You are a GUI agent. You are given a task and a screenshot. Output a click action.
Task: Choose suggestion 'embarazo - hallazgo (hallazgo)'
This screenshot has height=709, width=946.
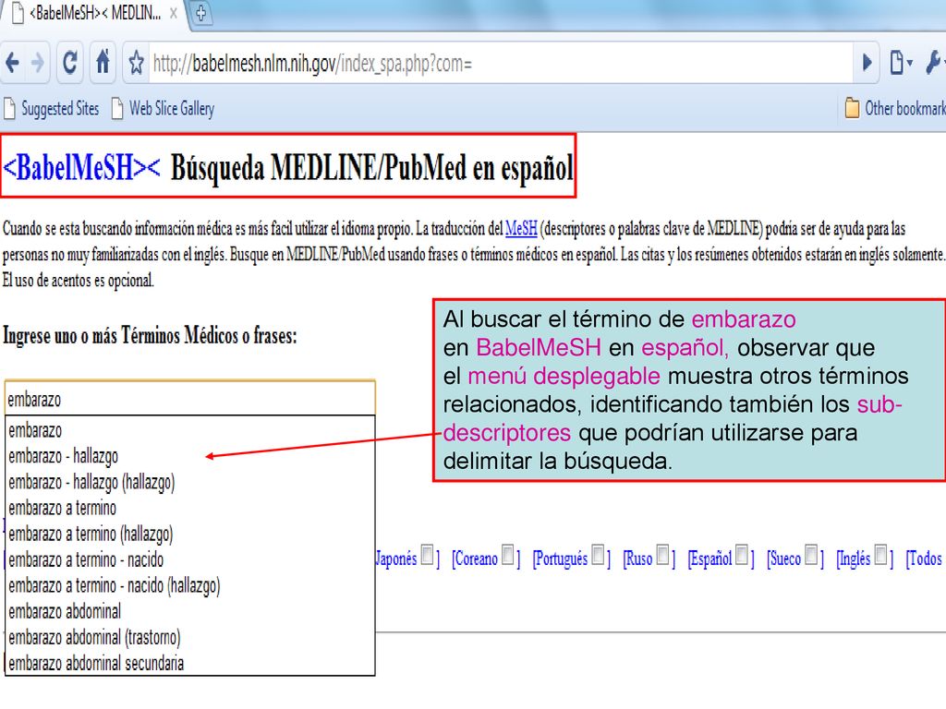click(190, 482)
